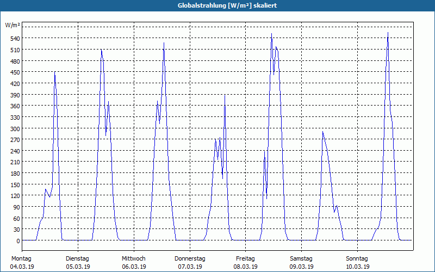
Task: Click the 240 y-axis value
Action: coord(15,151)
